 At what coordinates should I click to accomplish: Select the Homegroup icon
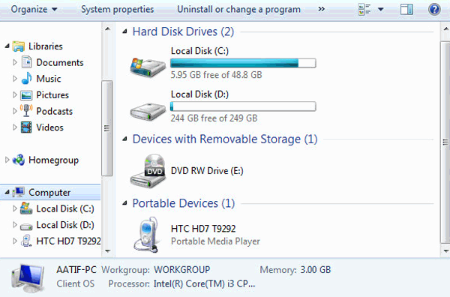pyautogui.click(x=19, y=160)
